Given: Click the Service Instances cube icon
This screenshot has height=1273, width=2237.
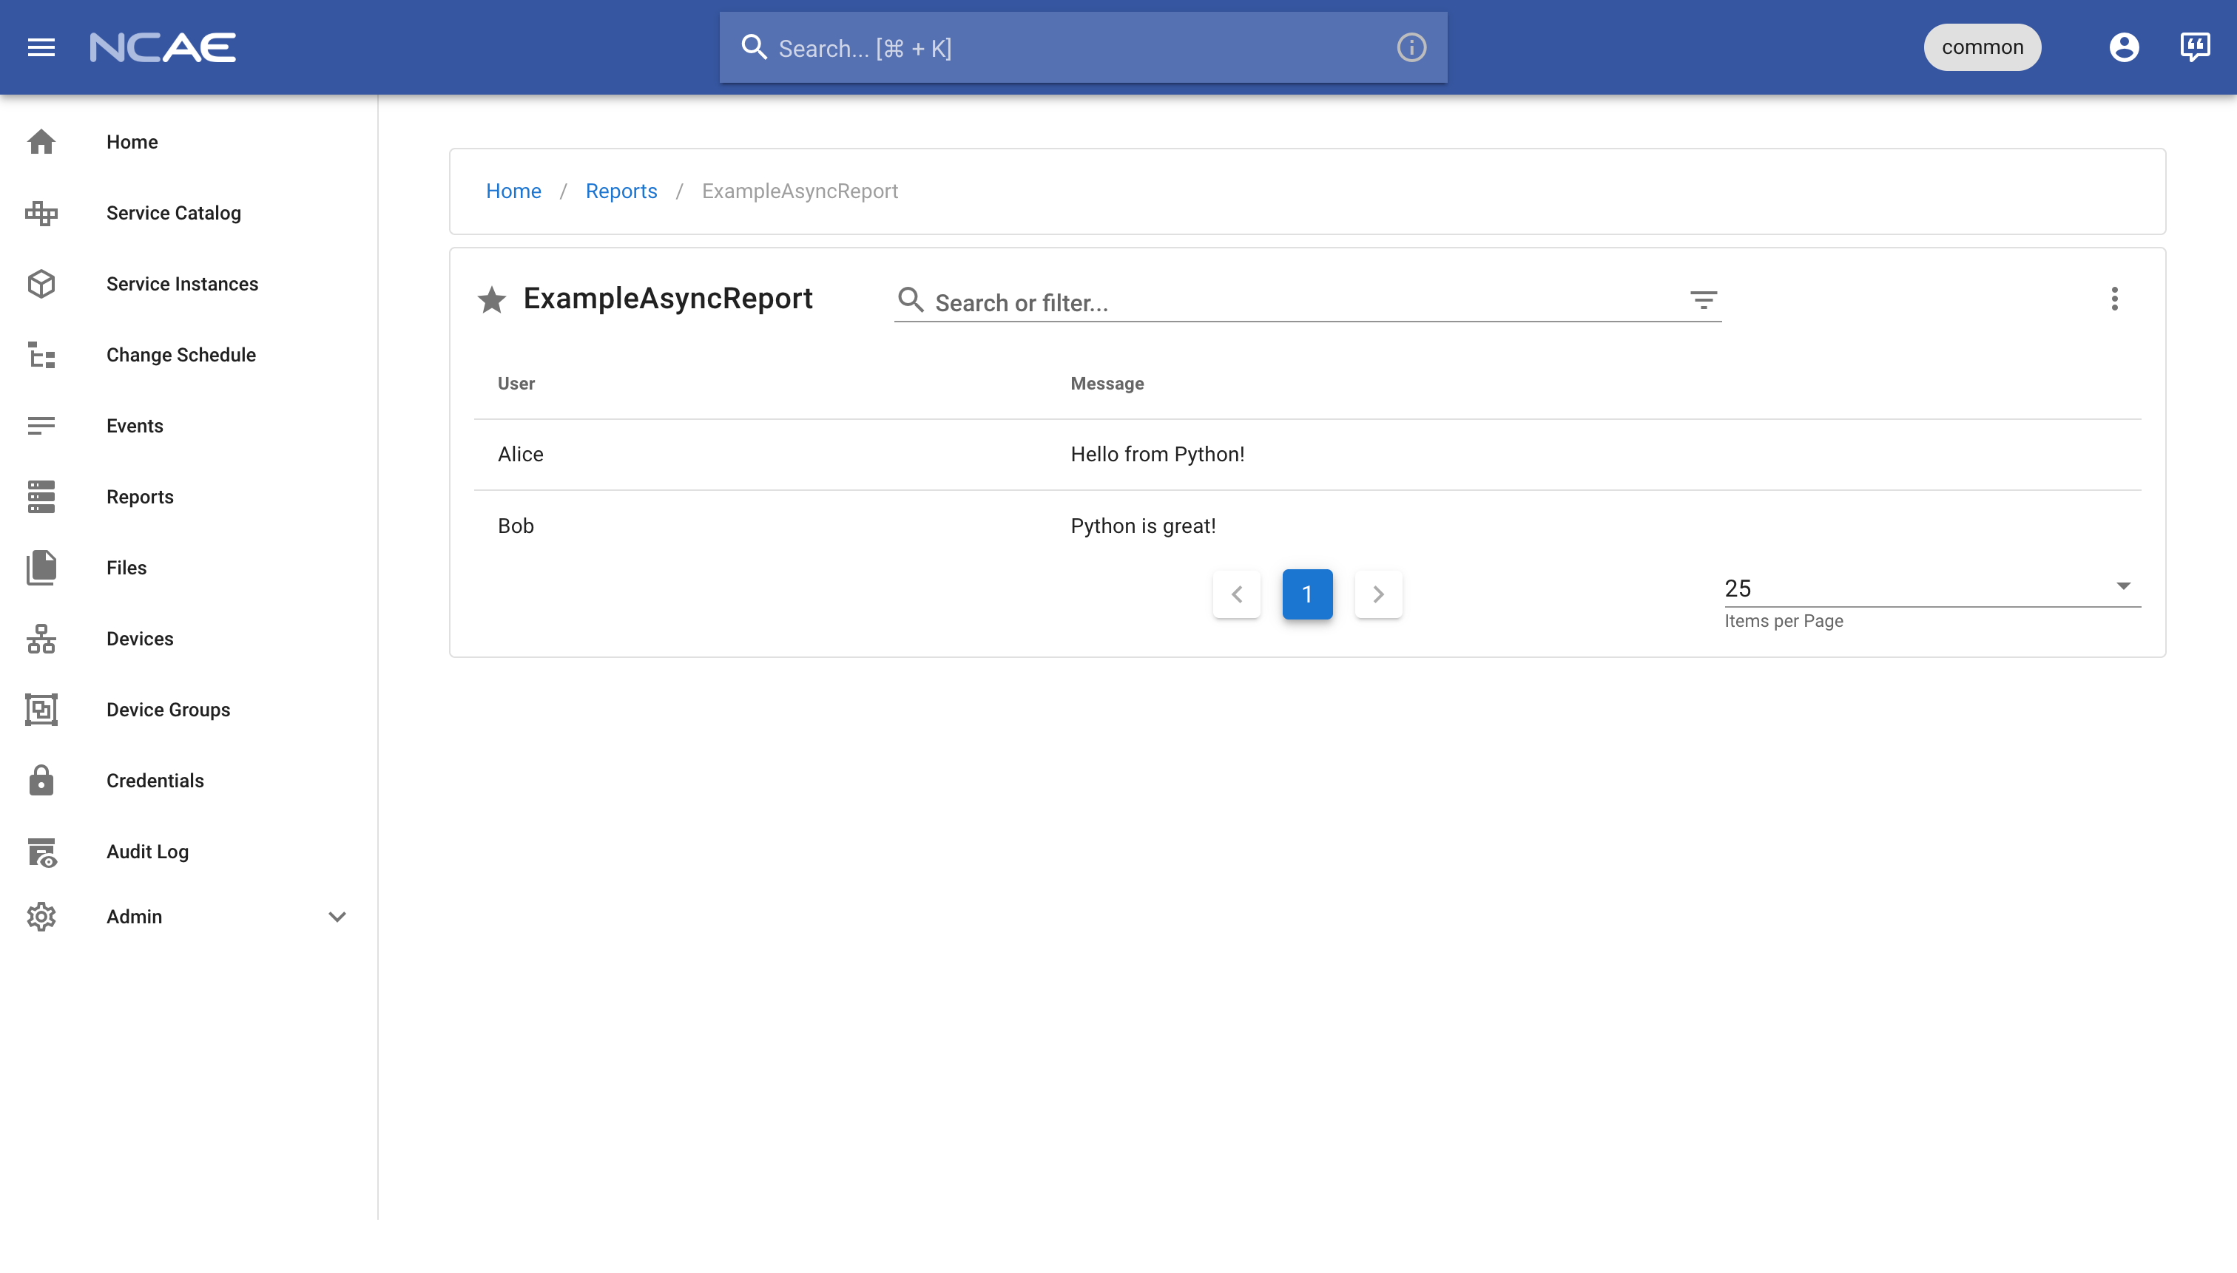Looking at the screenshot, I should pos(41,284).
